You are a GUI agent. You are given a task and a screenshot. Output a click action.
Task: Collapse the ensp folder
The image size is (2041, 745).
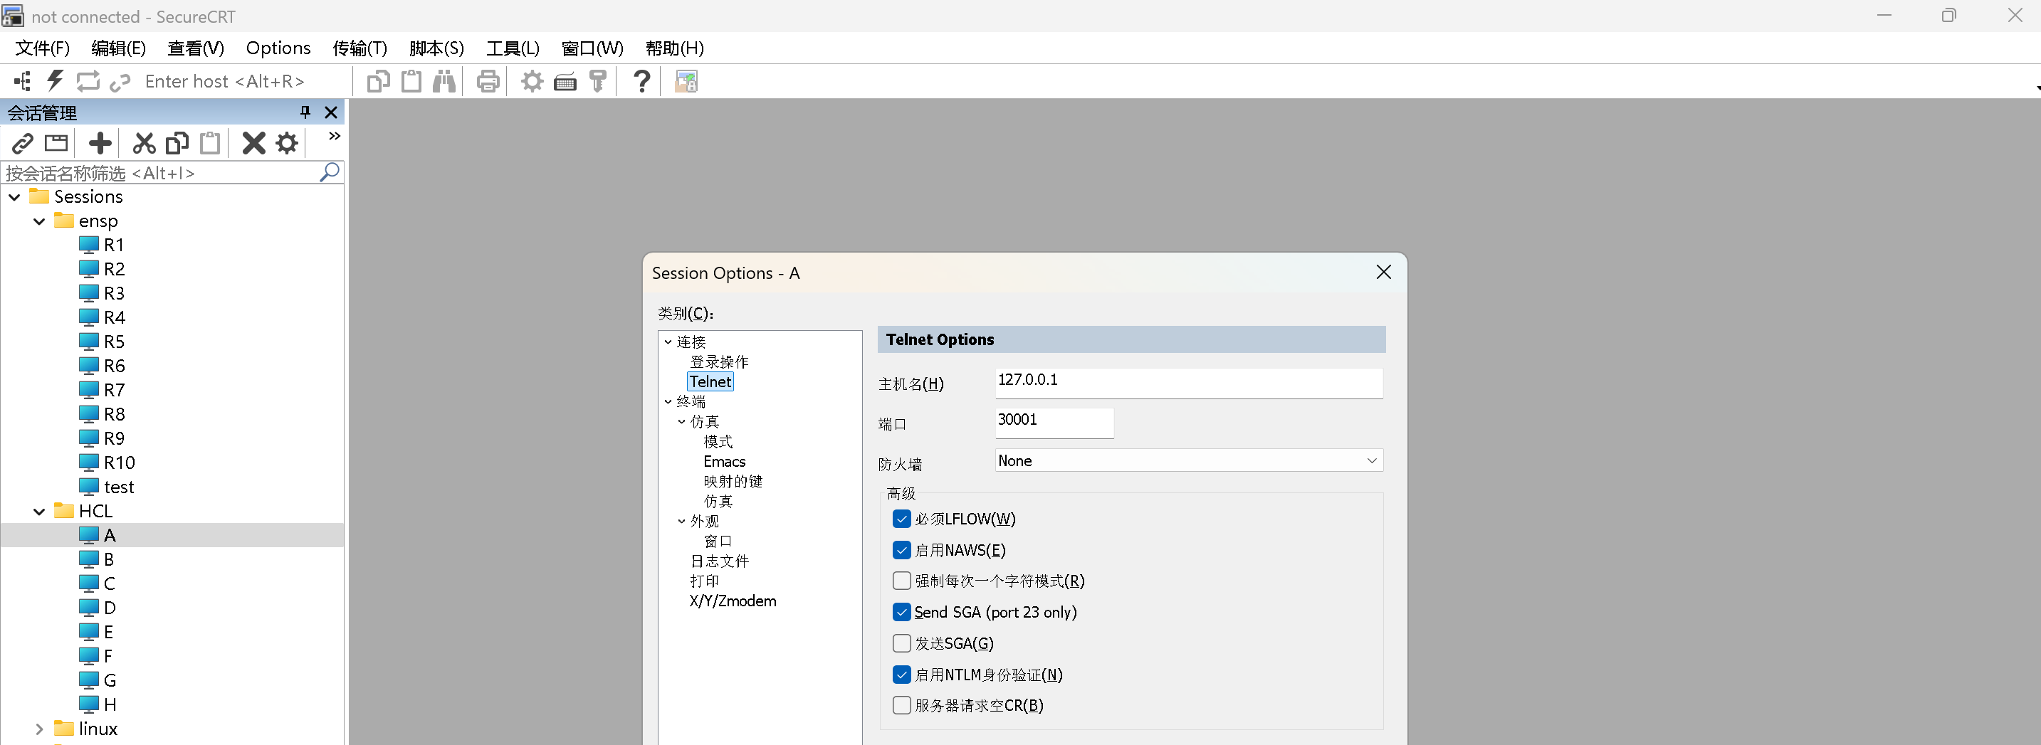39,222
